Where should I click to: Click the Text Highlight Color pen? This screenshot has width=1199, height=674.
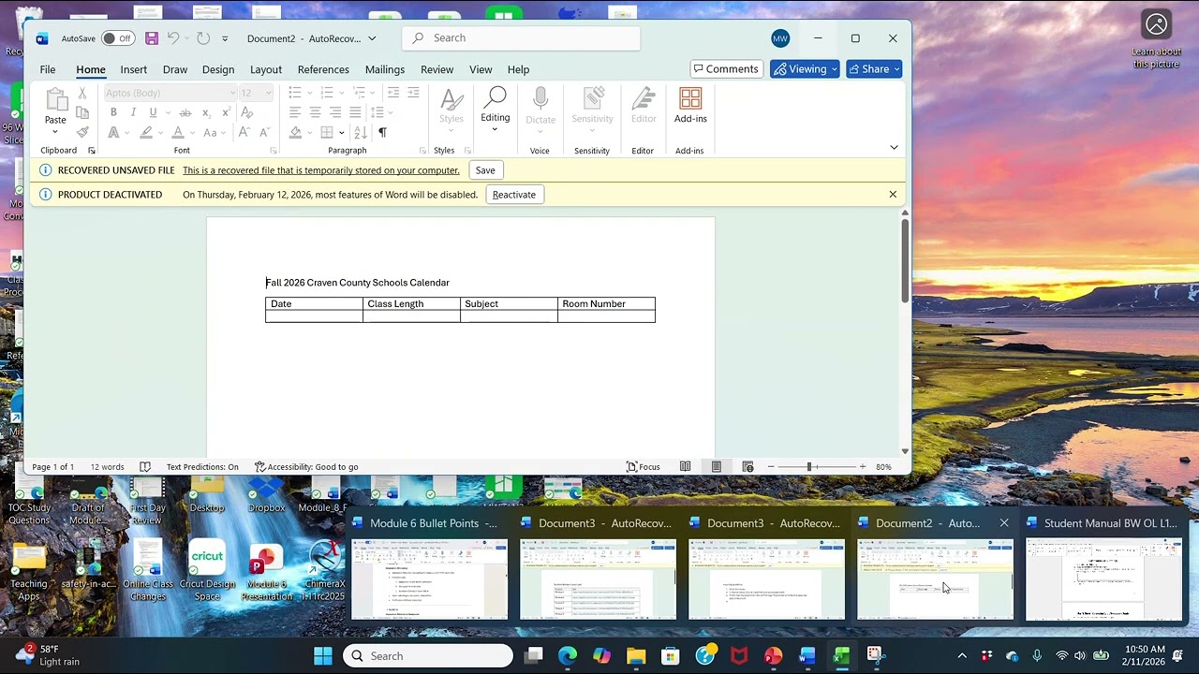click(146, 133)
